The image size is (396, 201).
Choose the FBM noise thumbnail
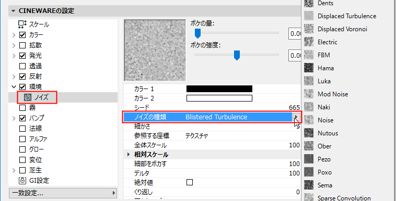[x=309, y=55]
